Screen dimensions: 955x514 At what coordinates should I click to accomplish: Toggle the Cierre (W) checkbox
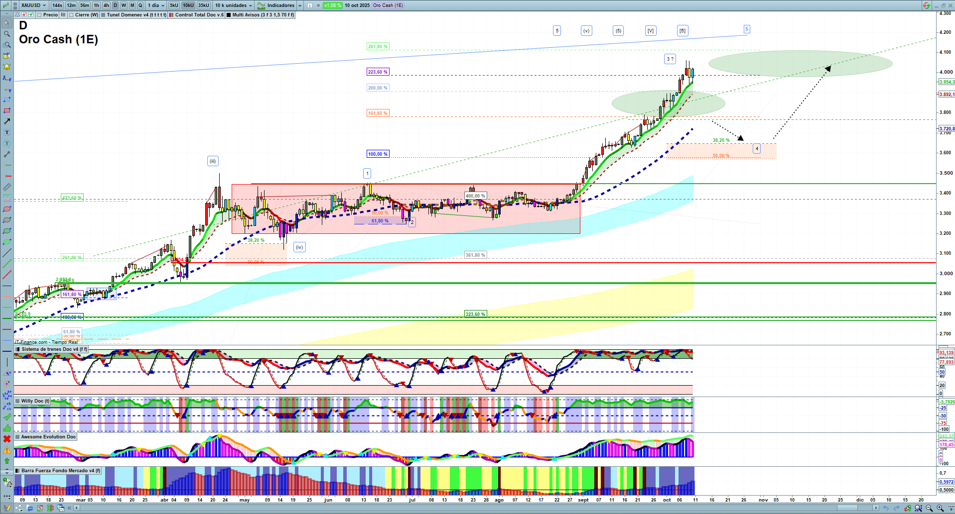72,15
